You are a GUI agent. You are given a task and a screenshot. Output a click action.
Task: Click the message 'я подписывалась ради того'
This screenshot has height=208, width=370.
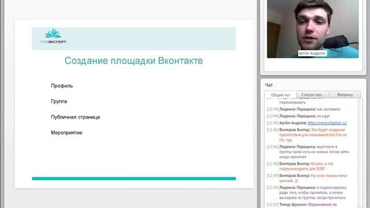pyautogui.click(x=307, y=192)
